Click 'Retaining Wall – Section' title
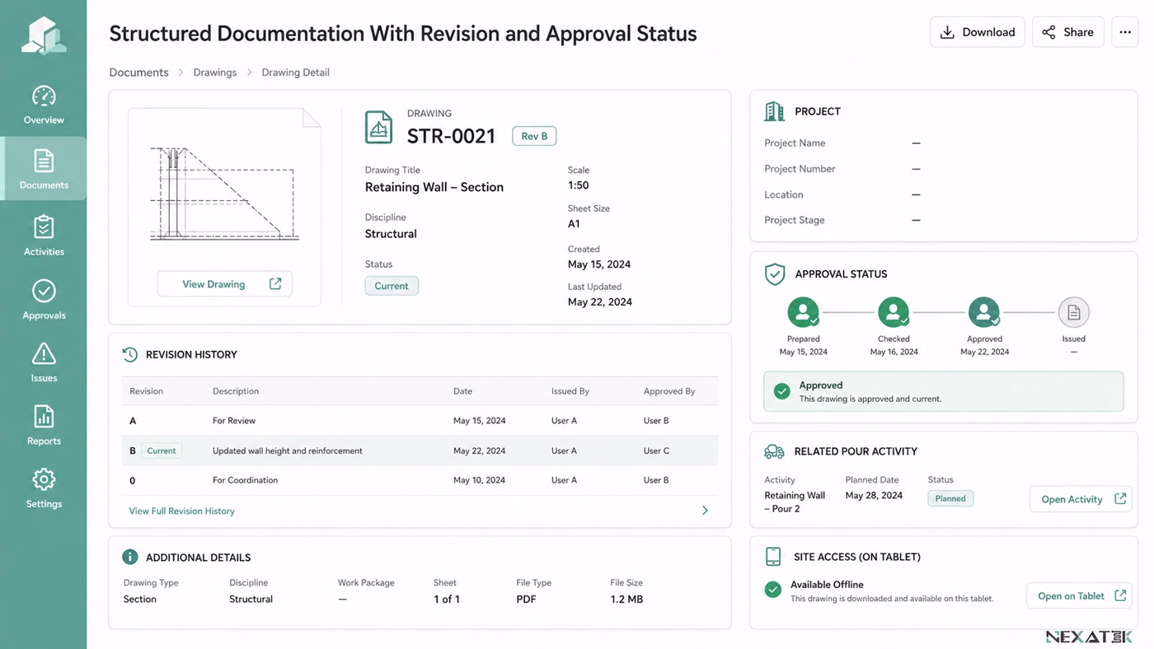Viewport: 1154px width, 649px height. click(x=434, y=187)
